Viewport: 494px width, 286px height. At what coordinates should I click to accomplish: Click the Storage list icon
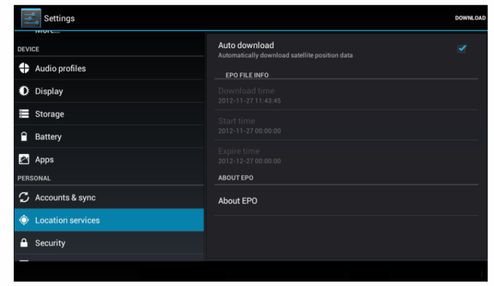(x=24, y=114)
